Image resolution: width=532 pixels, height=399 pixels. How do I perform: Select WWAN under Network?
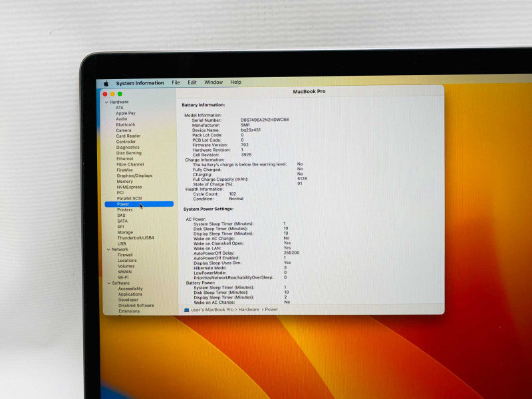pyautogui.click(x=125, y=272)
